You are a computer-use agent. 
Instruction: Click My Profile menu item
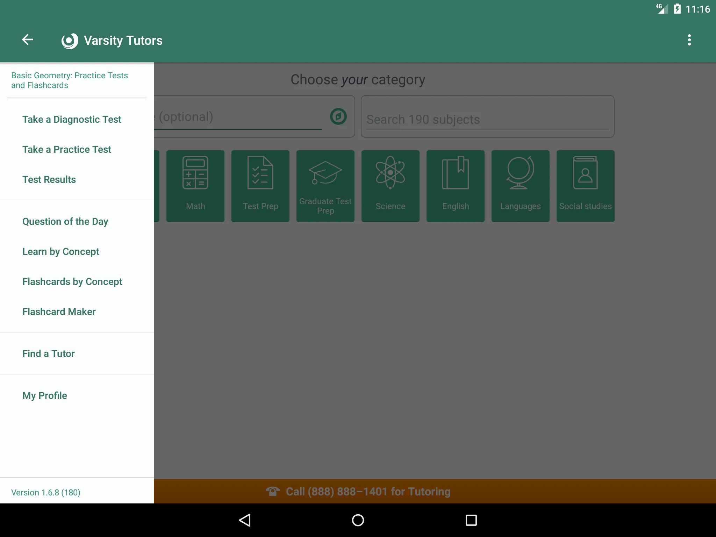(44, 395)
